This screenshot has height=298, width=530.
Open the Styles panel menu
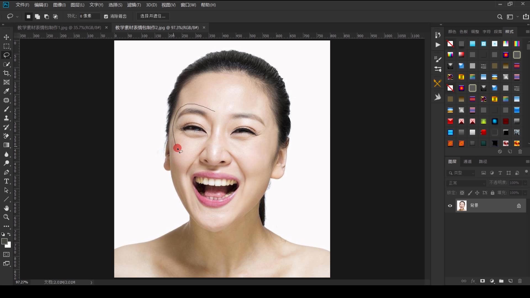point(528,32)
